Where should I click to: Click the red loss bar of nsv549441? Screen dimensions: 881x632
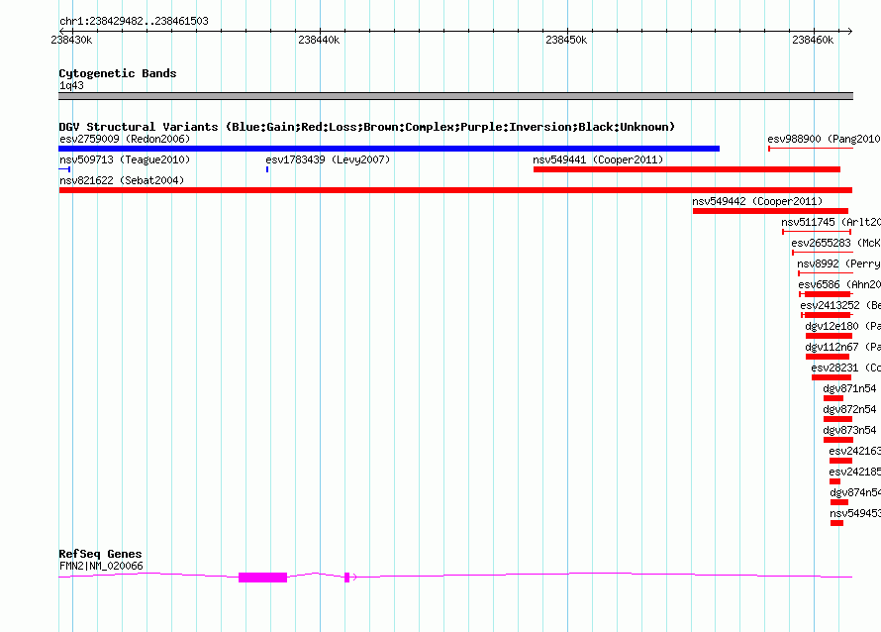tap(687, 169)
